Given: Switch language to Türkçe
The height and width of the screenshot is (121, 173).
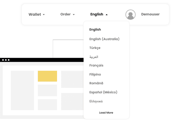Looking at the screenshot, I should coord(95,48).
